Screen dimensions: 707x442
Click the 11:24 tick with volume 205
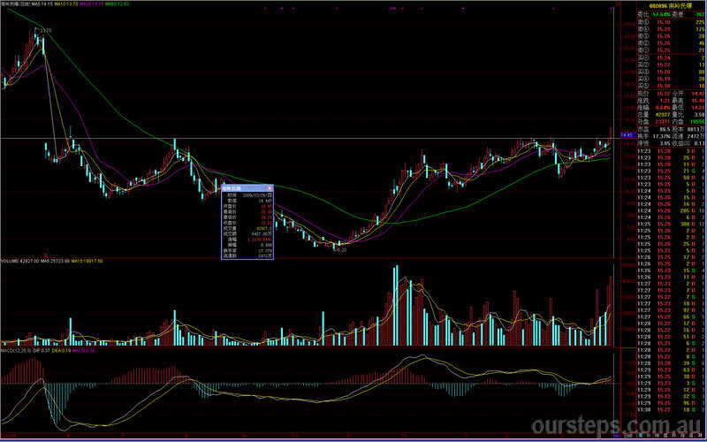pyautogui.click(x=671, y=210)
